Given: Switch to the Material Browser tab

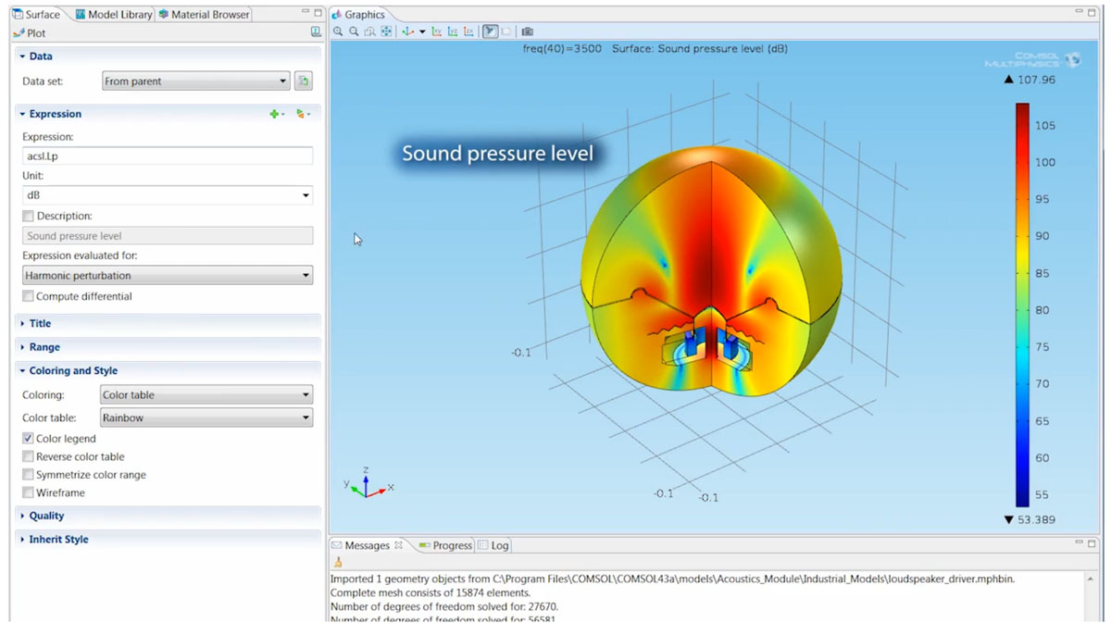Looking at the screenshot, I should pos(203,14).
